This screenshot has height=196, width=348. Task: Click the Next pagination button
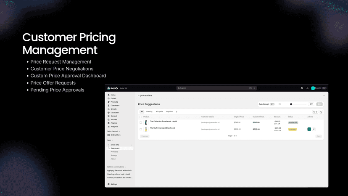coord(319,136)
